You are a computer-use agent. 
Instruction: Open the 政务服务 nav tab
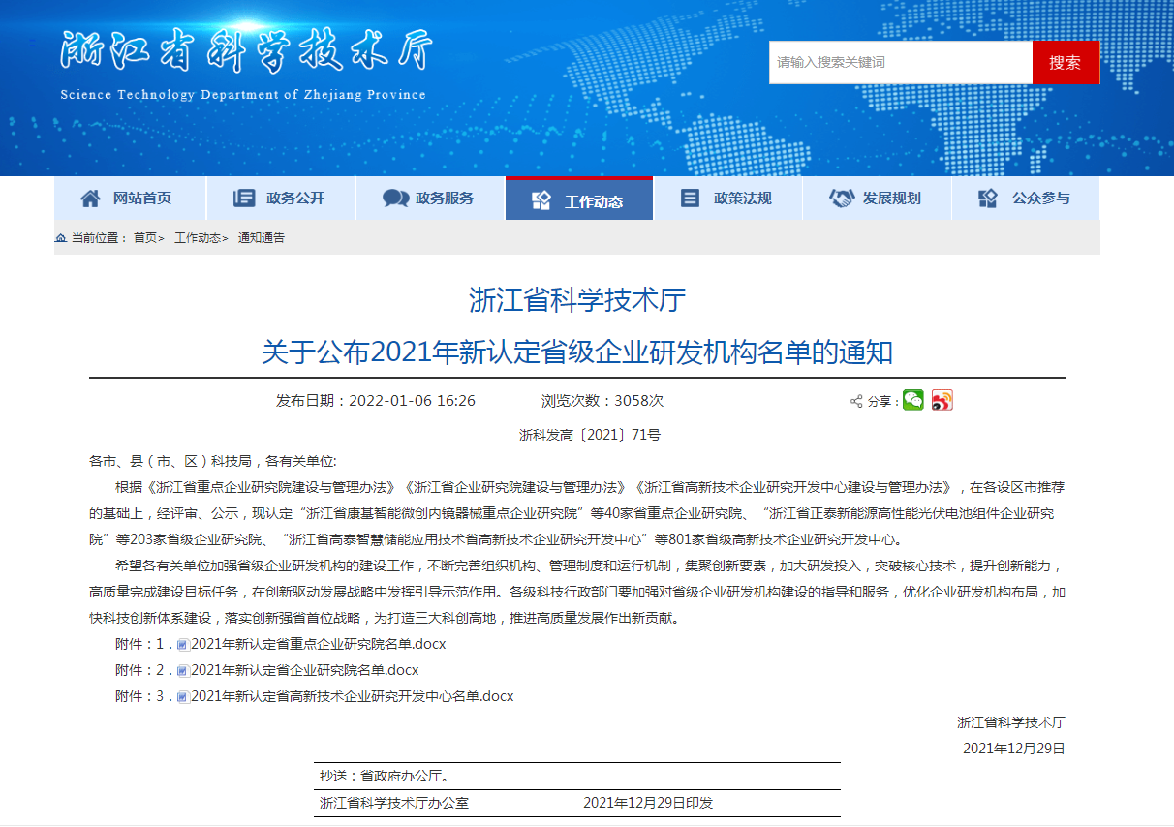[430, 199]
